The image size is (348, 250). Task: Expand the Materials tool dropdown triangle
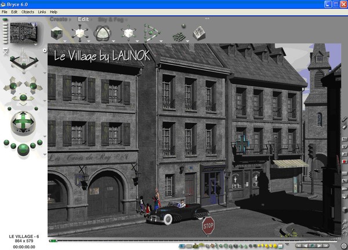click(65, 41)
